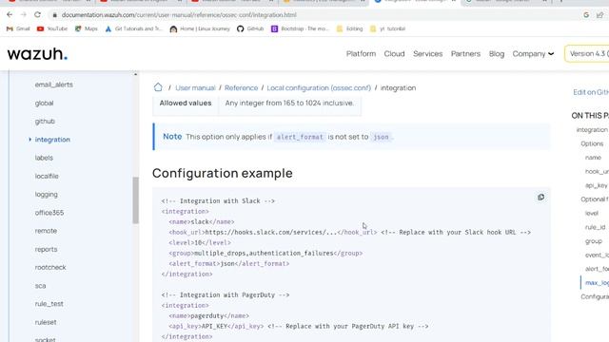The width and height of the screenshot is (609, 342).
Task: Open the Version 4.3 selector
Action: (x=587, y=54)
